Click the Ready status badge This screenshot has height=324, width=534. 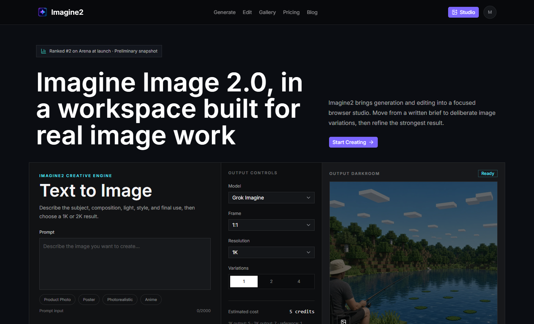(x=488, y=174)
